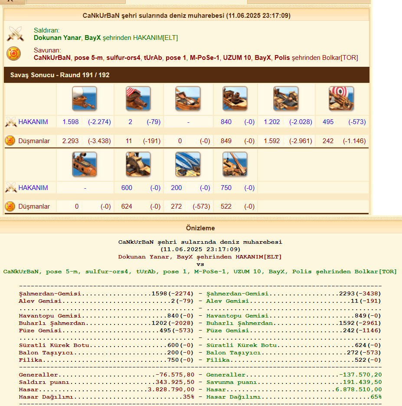Click the emblem icon in the second Düşmanlar row
This screenshot has width=402, height=406.
click(10, 206)
